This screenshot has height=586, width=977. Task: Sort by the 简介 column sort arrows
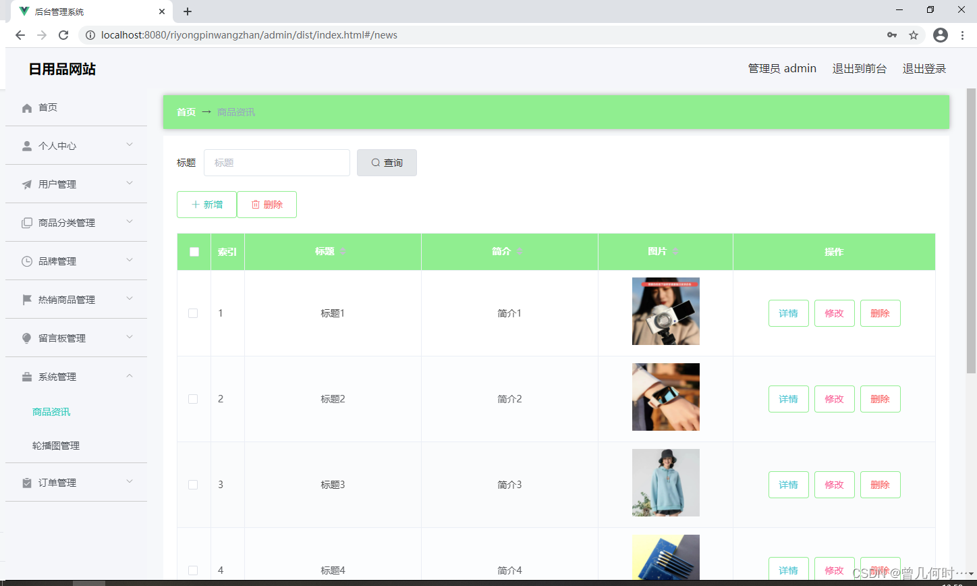520,252
